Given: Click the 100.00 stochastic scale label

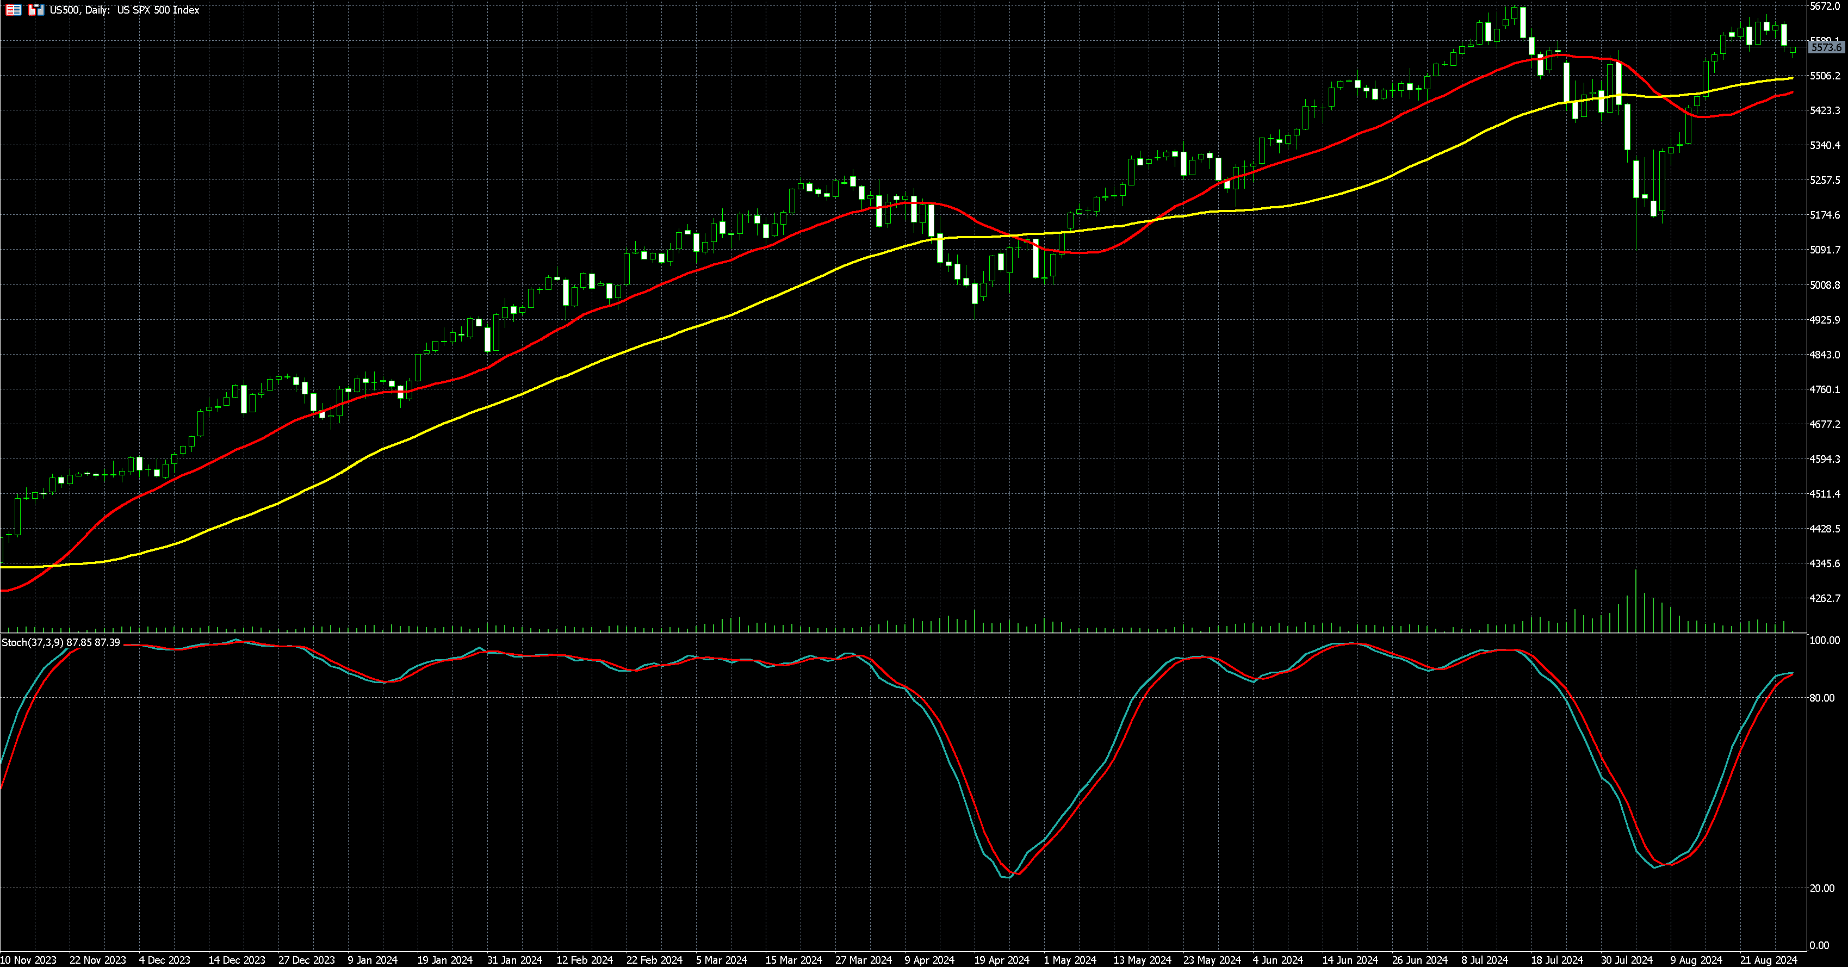Looking at the screenshot, I should coord(1824,640).
